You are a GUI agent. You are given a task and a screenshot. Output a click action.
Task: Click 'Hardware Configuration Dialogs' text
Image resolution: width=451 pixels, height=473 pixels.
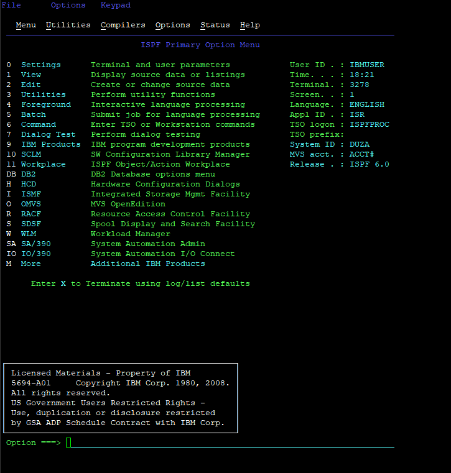165,185
